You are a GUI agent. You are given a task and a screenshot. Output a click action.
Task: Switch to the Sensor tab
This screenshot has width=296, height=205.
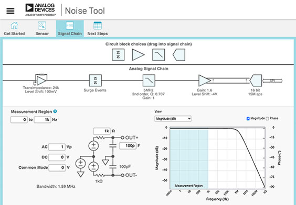pyautogui.click(x=42, y=29)
